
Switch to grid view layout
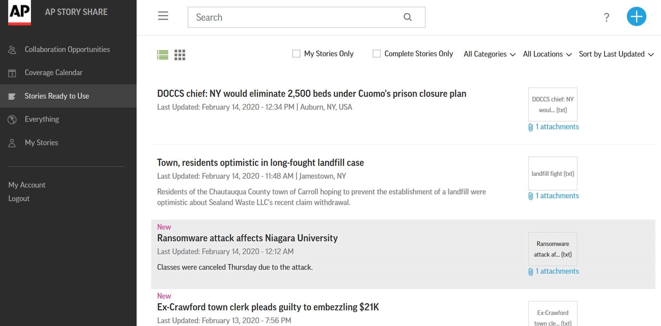(x=180, y=55)
